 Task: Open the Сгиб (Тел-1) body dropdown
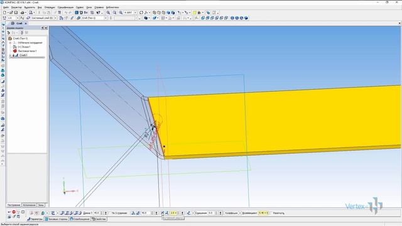(105, 18)
